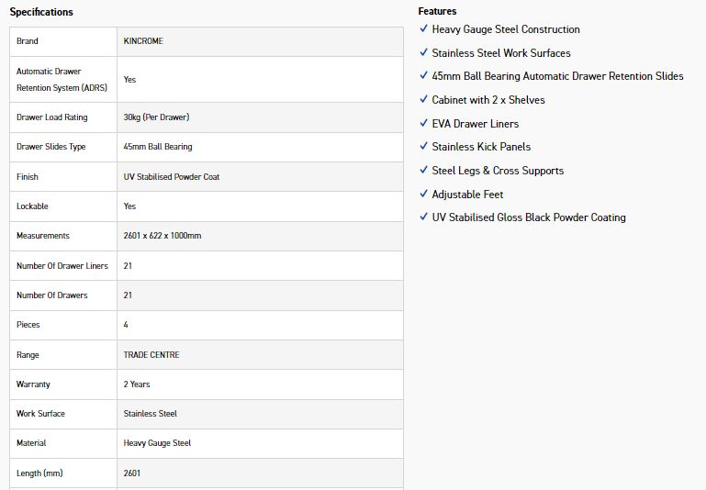Click checkmark beside Stainless Kick Panels
The height and width of the screenshot is (490, 706).
coord(423,146)
